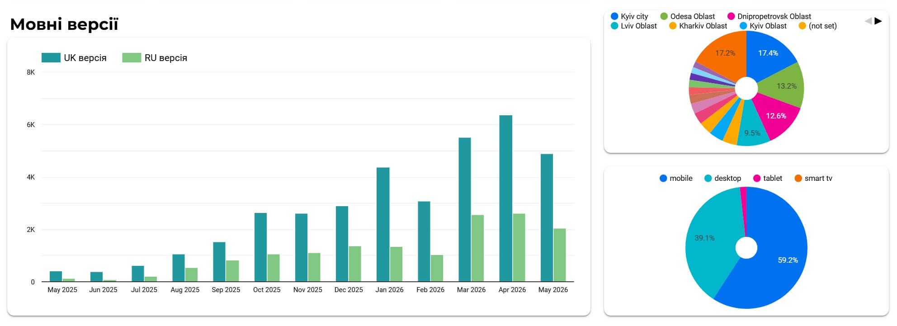This screenshot has height=326, width=897.
Task: Click the RU версія bar for May 2026
Action: click(x=560, y=255)
